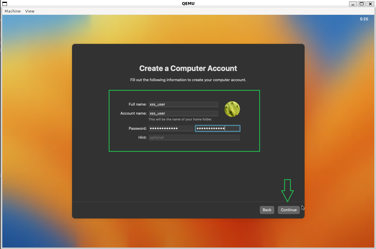Go Back to the previous setup step
The image size is (376, 249).
pos(267,210)
